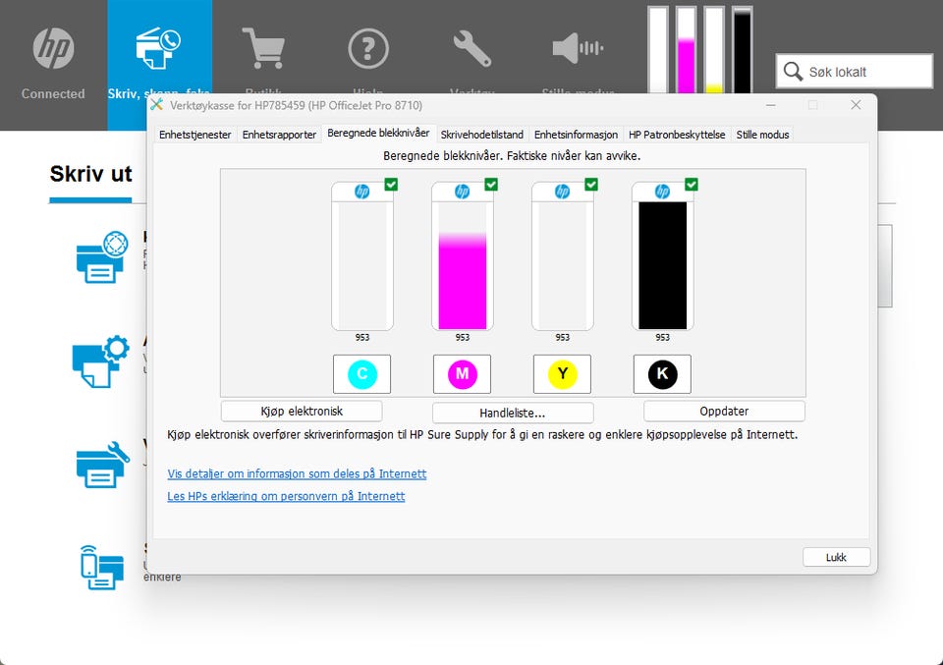Open the Handleliste... button
Image resolution: width=943 pixels, height=665 pixels.
[x=513, y=414]
